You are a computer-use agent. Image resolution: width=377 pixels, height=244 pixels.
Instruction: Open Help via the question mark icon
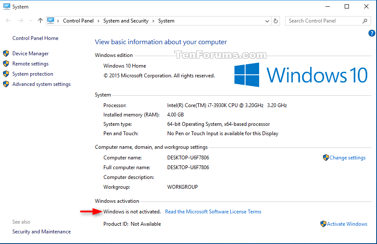pos(371,33)
